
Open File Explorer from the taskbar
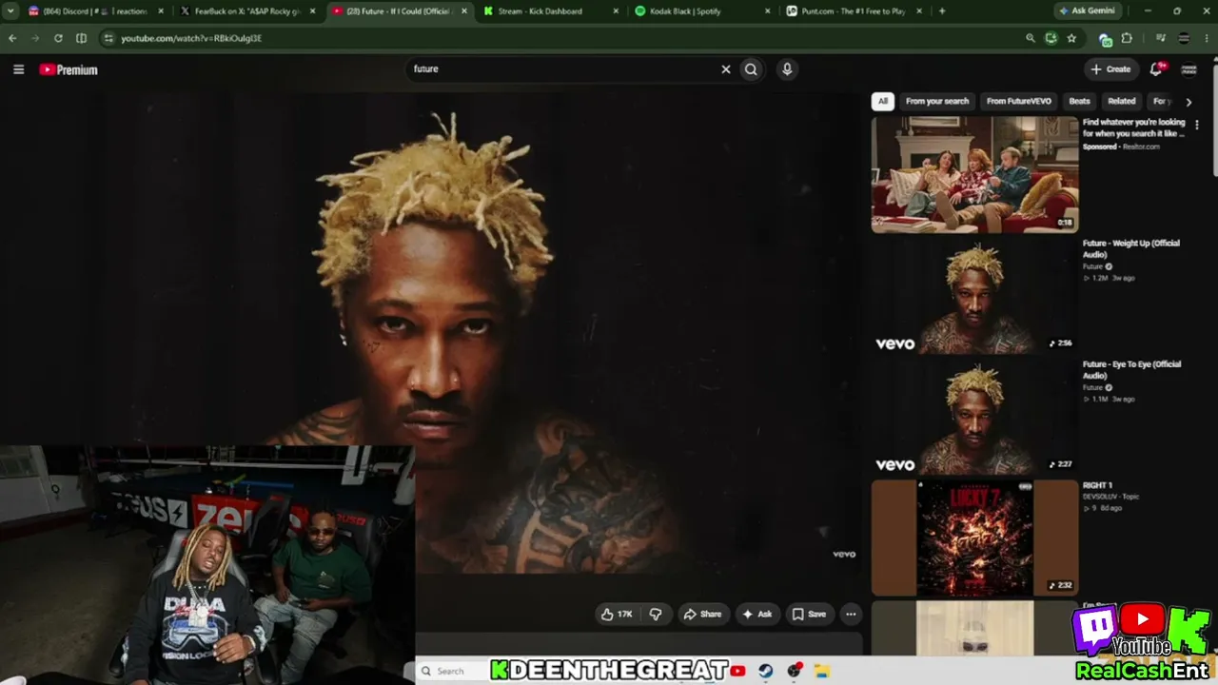point(822,671)
